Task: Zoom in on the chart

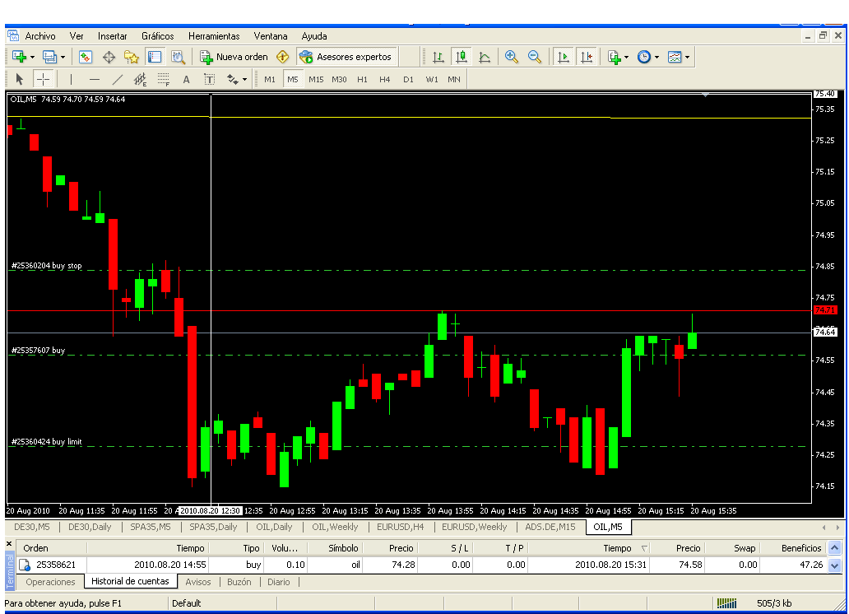Action: click(x=512, y=57)
